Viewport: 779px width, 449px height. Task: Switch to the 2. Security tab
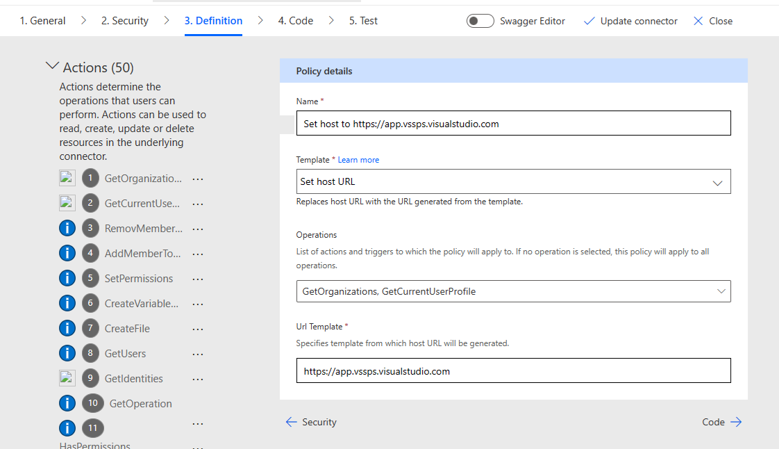124,21
